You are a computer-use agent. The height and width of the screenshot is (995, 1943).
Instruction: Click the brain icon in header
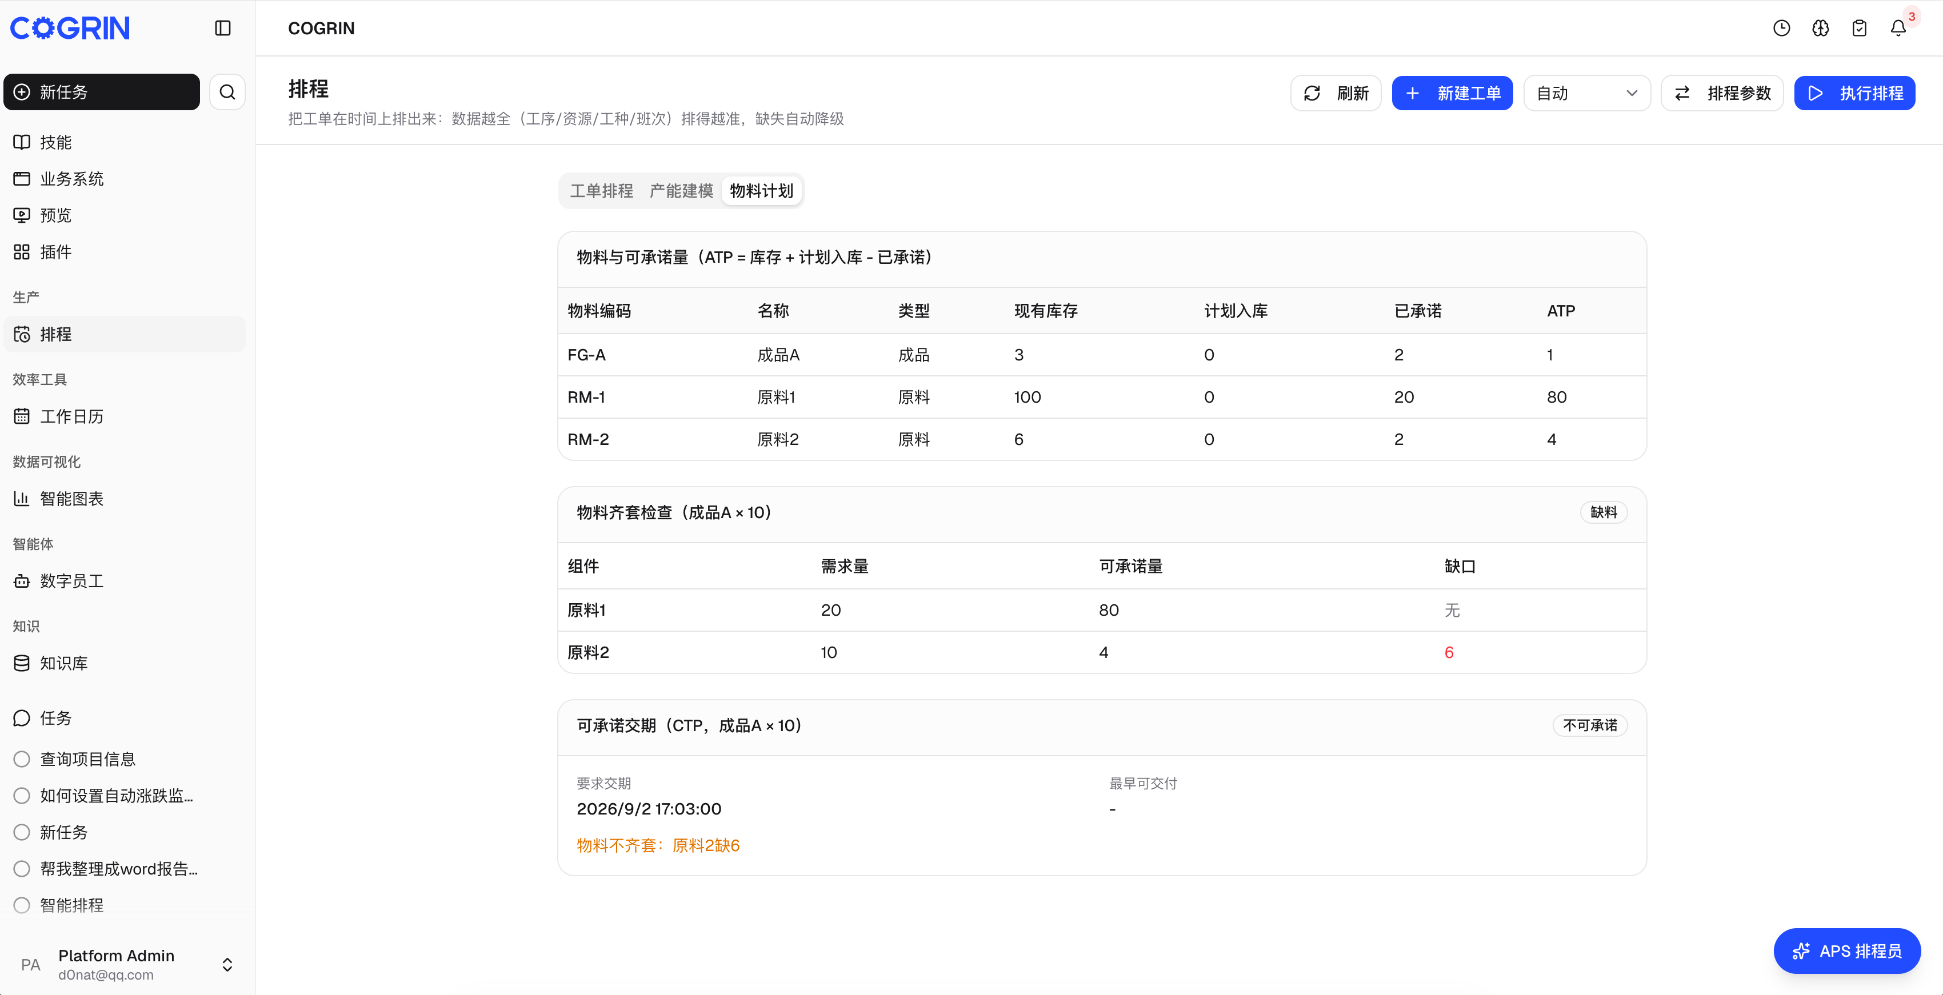[x=1821, y=29]
